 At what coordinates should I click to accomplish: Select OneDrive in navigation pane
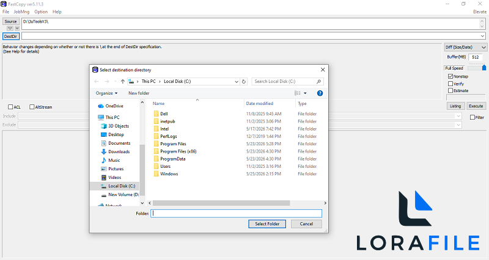click(114, 106)
